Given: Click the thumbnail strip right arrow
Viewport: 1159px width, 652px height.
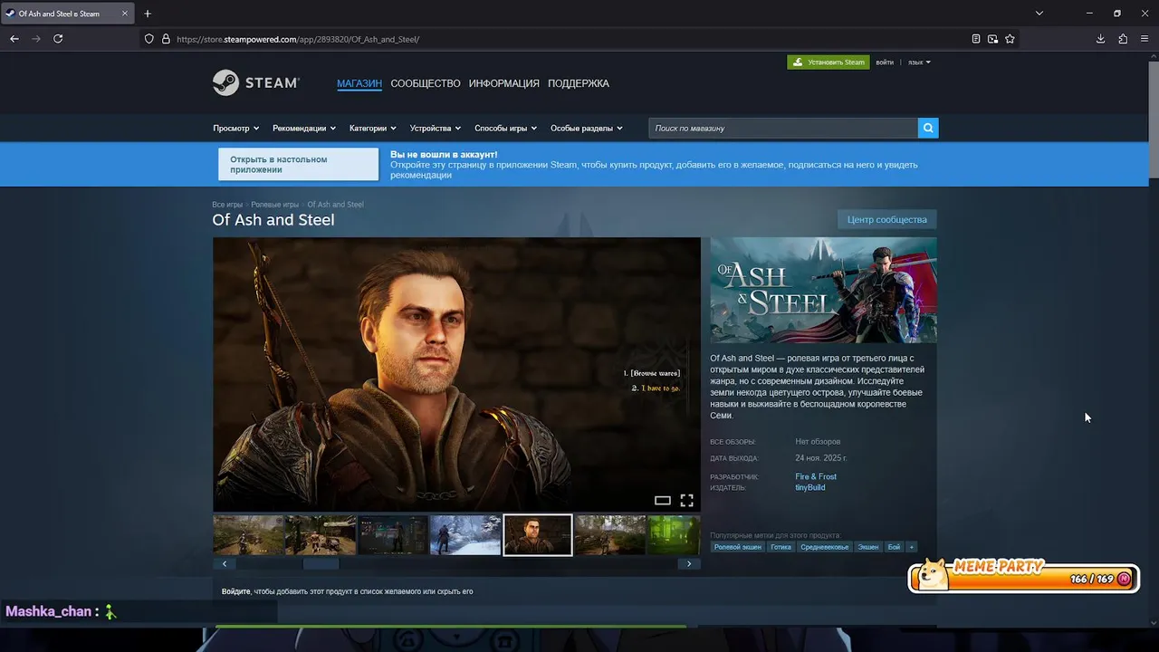Looking at the screenshot, I should pyautogui.click(x=689, y=563).
